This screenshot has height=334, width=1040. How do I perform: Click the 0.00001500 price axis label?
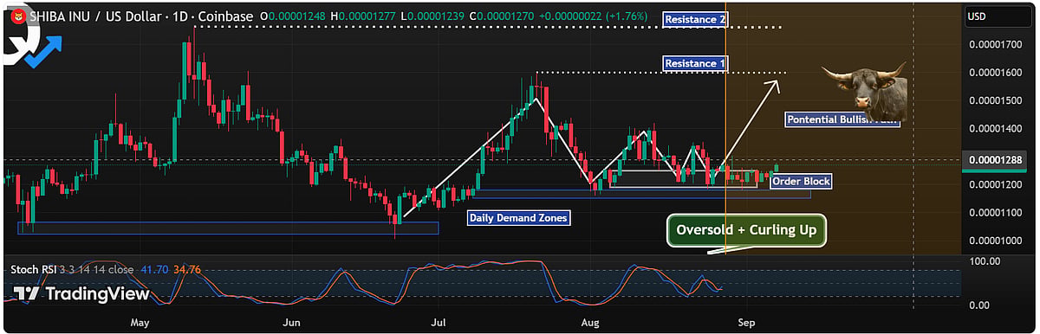point(996,100)
